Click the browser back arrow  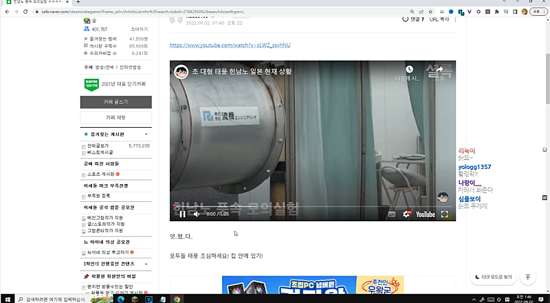point(7,12)
